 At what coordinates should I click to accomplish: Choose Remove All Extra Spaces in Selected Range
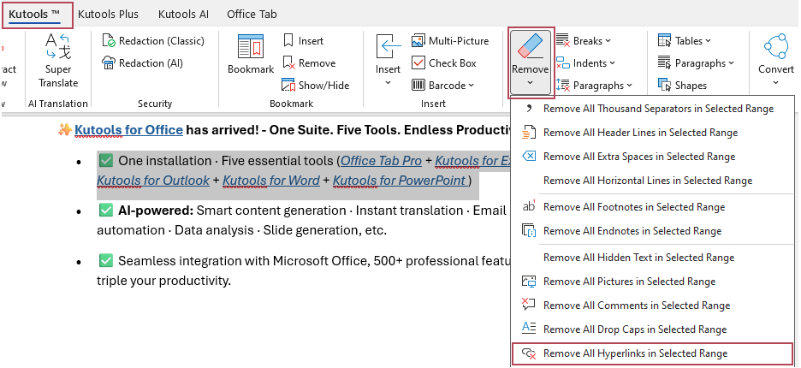click(653, 157)
